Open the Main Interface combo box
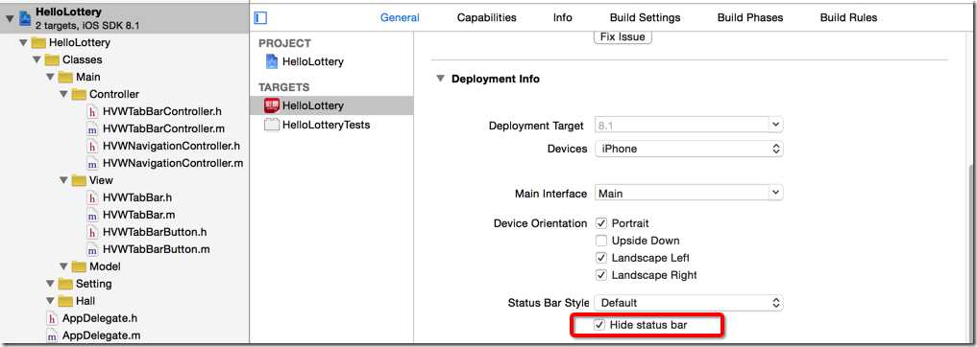 click(689, 194)
